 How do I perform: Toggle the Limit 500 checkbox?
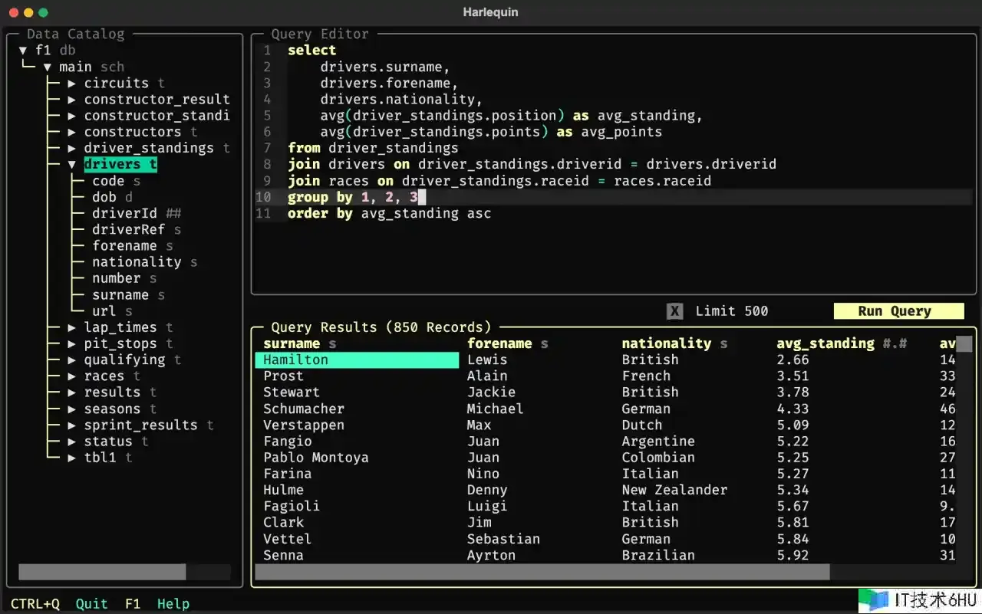675,311
